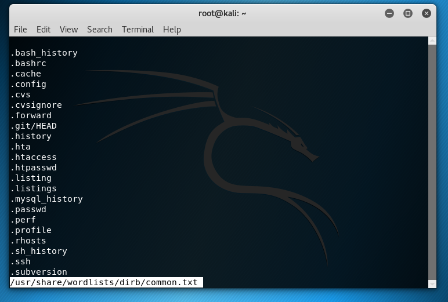Open the Search menu
The height and width of the screenshot is (302, 448).
[100, 30]
